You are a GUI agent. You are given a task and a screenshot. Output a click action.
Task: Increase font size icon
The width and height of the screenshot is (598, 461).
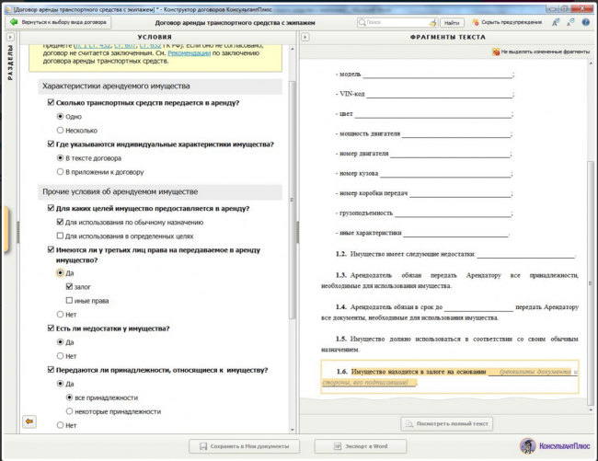[556, 22]
